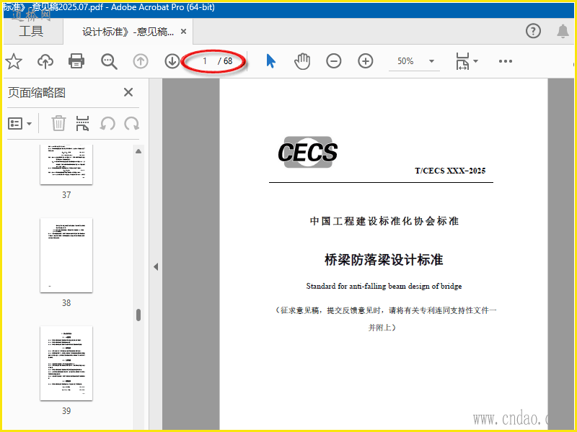Print the PDF document

(76, 61)
